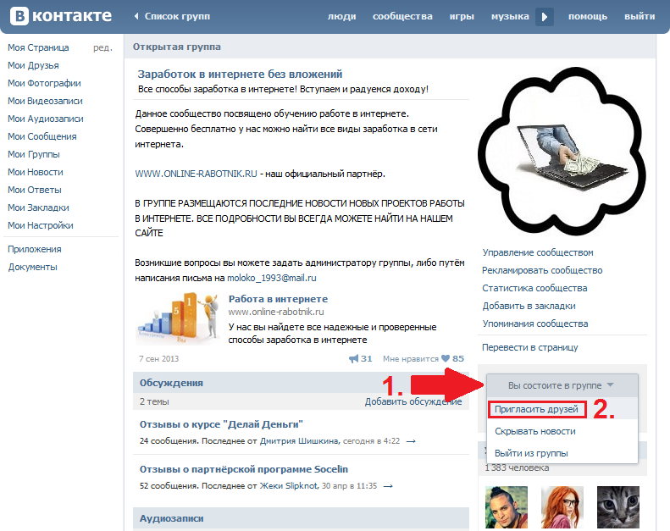This screenshot has width=670, height=531.
Task: Open the cat member avatar
Action: [617, 507]
